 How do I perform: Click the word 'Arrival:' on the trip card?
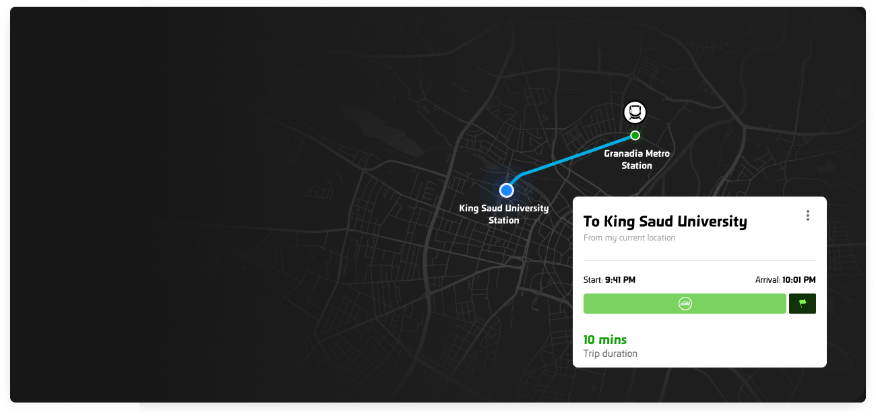768,280
